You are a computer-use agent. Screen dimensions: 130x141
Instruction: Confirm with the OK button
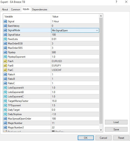[86, 138]
